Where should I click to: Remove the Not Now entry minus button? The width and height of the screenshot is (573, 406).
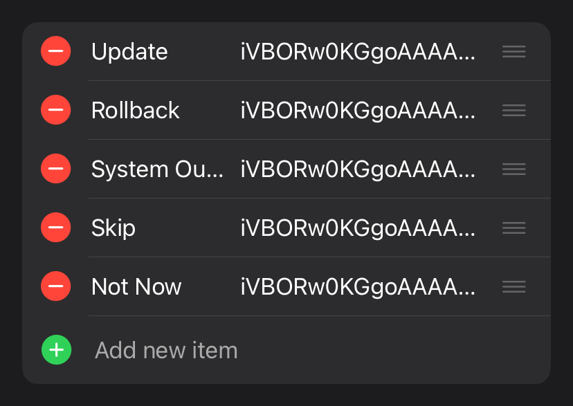tap(55, 286)
